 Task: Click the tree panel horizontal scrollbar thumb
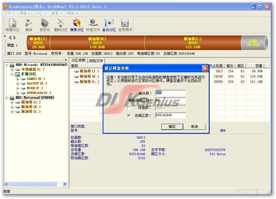click(33, 184)
